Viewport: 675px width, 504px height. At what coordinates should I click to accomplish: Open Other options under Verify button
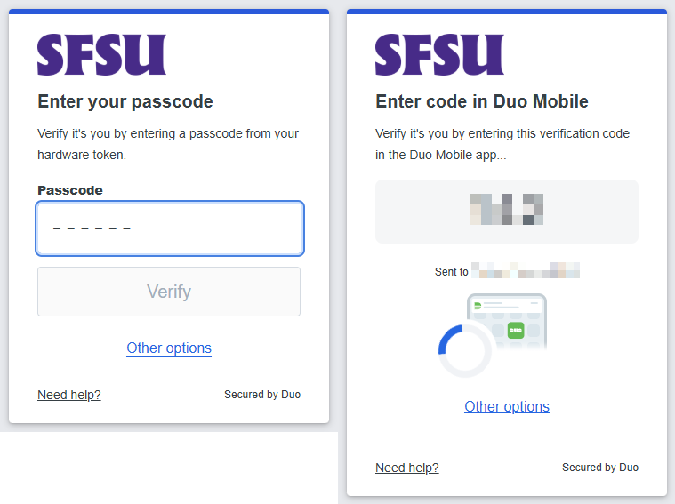pyautogui.click(x=169, y=348)
